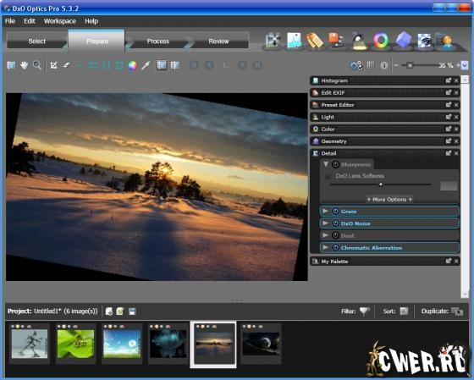Open the My Palette user icon
The height and width of the screenshot is (380, 474).
point(444,41)
